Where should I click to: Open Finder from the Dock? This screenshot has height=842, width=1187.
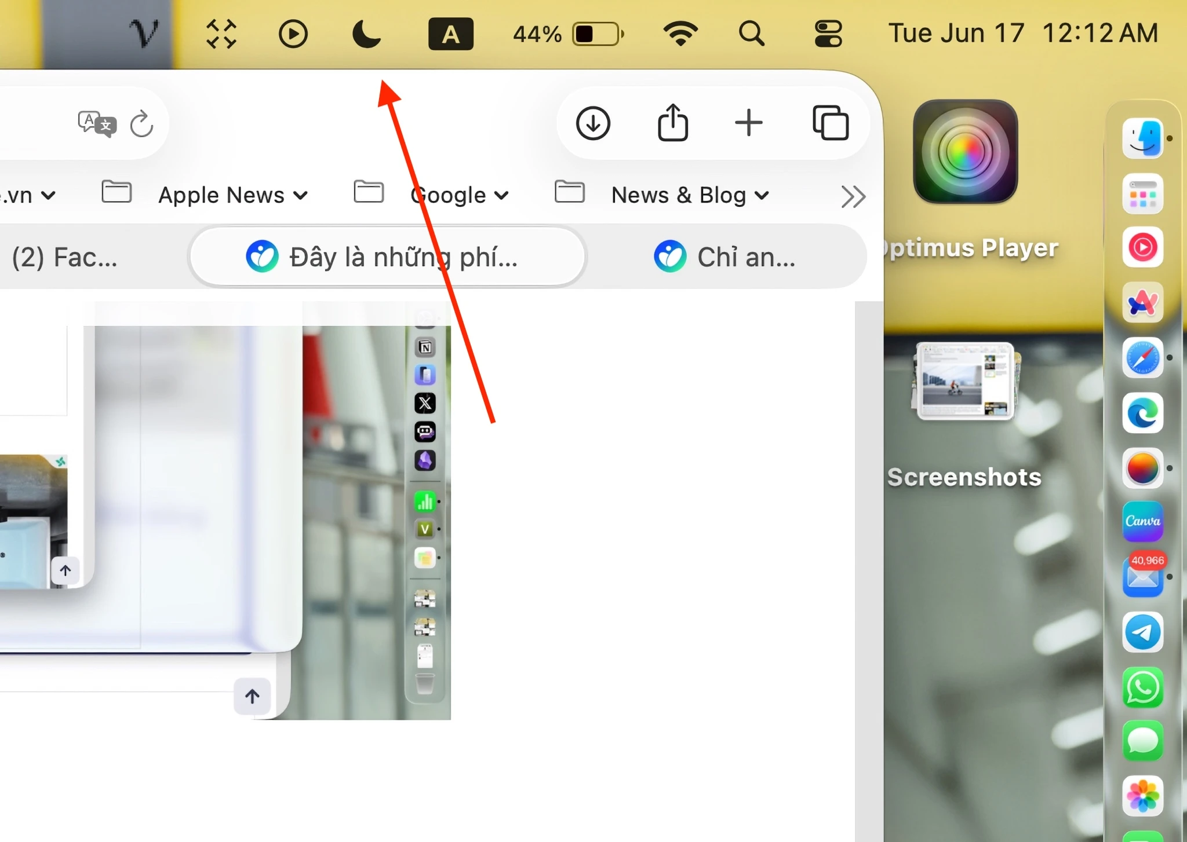[1142, 138]
